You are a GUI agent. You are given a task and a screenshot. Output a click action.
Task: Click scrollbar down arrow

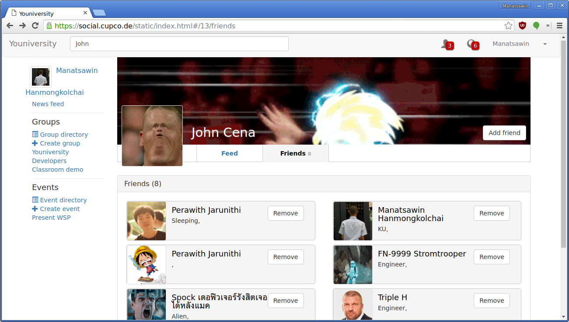563,316
